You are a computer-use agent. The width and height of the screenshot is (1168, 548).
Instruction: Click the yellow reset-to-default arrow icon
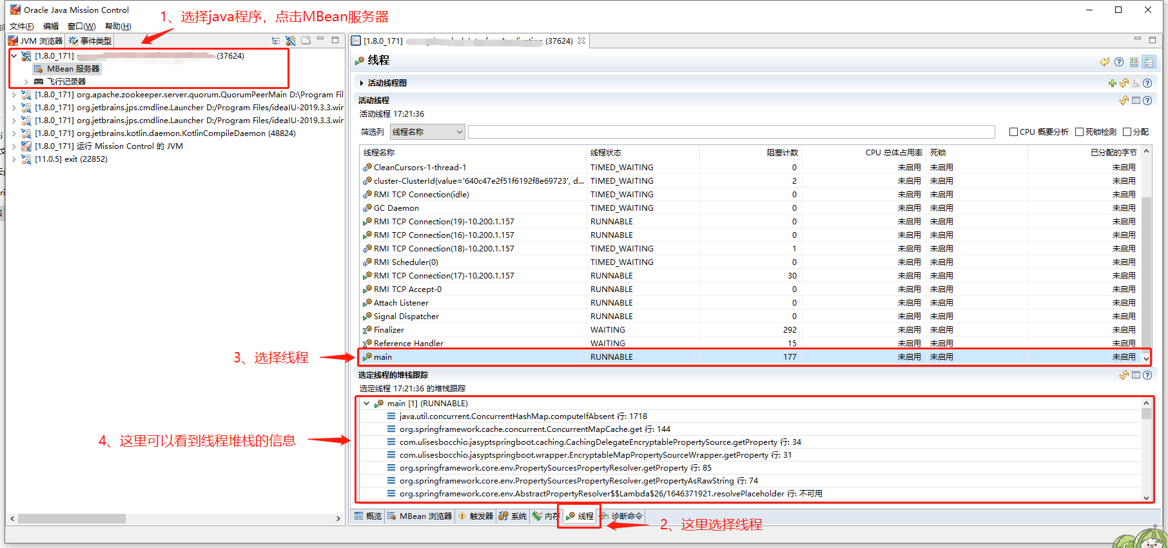tap(1105, 62)
